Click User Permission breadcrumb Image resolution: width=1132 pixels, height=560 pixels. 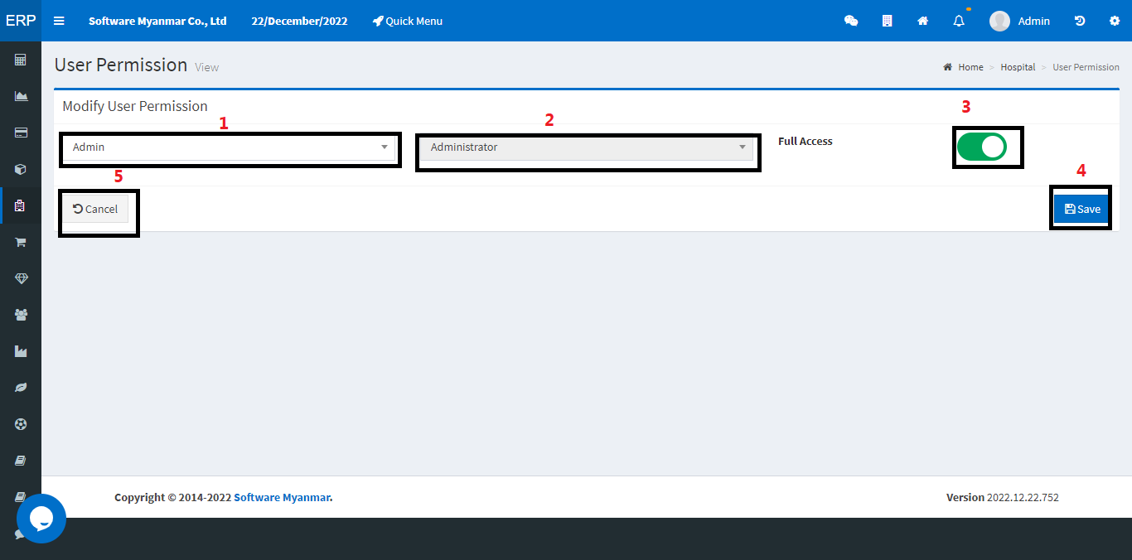[x=1086, y=67]
